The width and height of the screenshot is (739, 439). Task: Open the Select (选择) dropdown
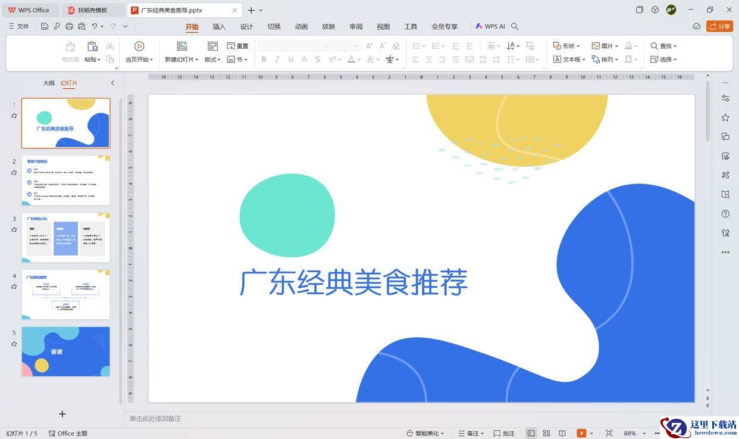[663, 60]
